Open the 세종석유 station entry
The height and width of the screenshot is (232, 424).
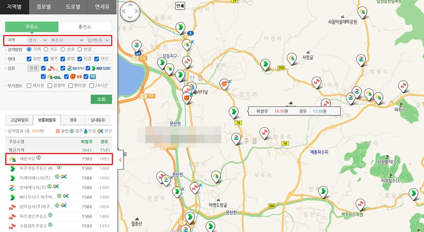tap(59, 159)
